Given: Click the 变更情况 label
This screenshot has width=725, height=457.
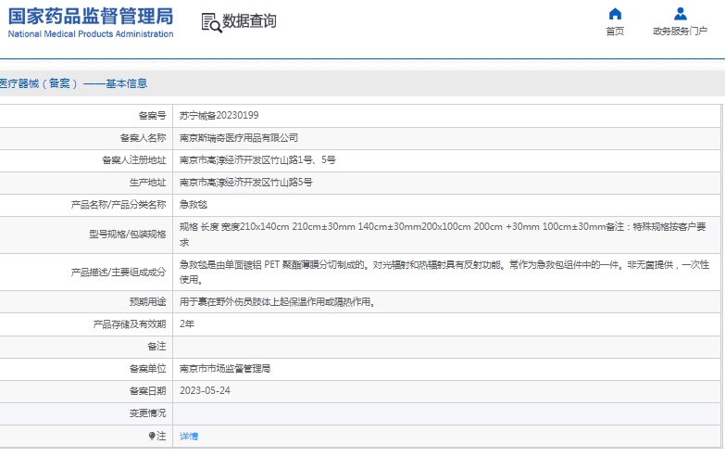Looking at the screenshot, I should point(147,413).
